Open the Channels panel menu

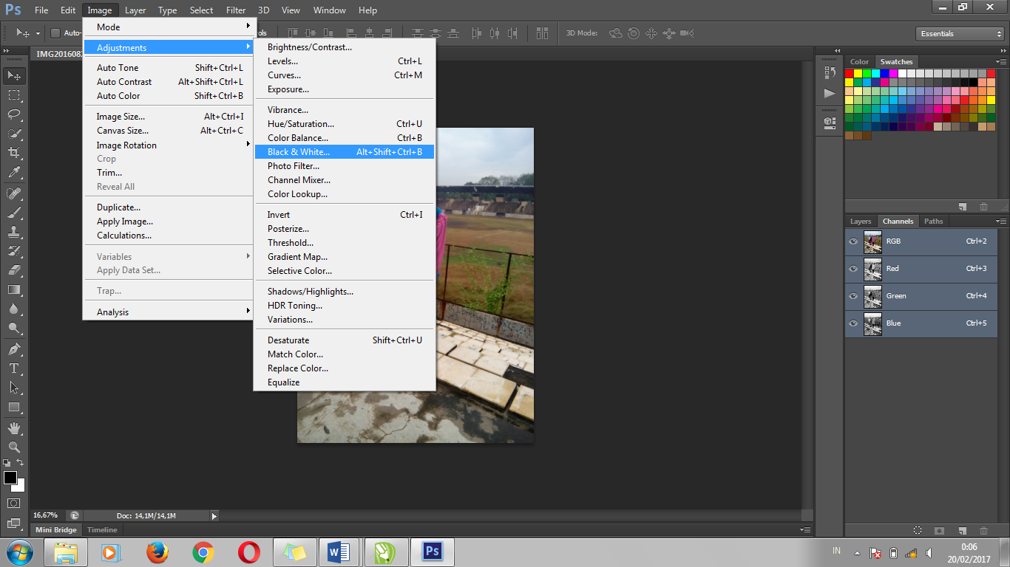pos(1003,221)
